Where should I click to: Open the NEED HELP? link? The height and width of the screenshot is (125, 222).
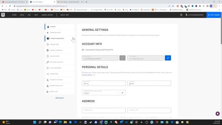point(60,98)
